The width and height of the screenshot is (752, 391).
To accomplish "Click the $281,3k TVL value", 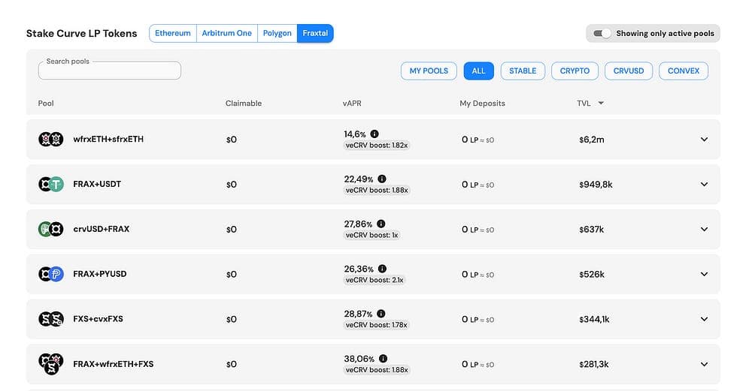I will [594, 365].
